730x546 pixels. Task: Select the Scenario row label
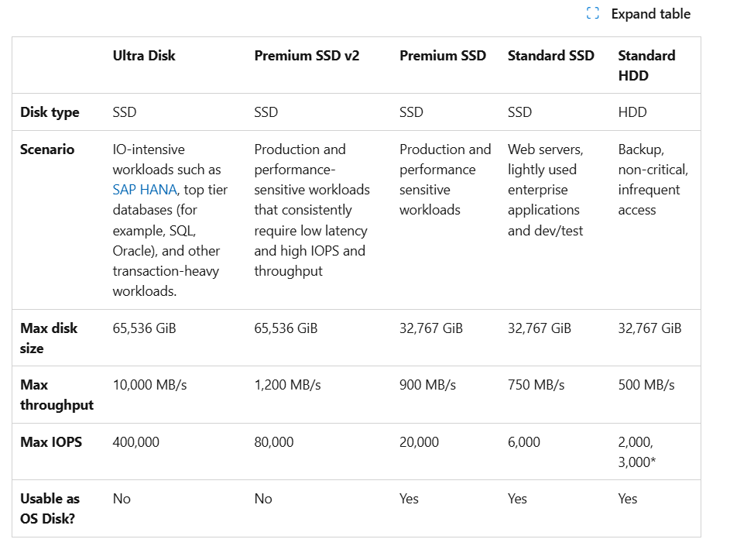tap(47, 149)
